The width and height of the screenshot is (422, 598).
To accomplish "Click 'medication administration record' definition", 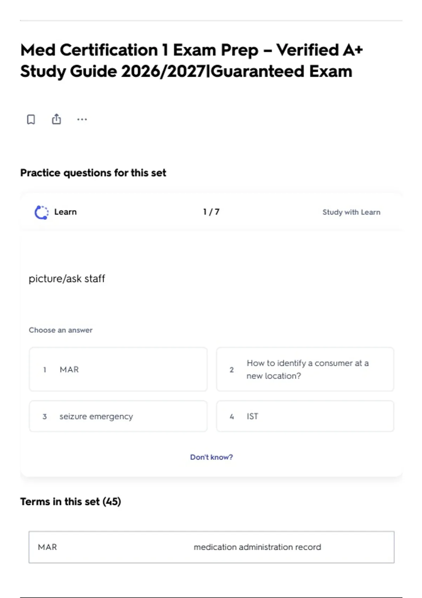I will (257, 547).
